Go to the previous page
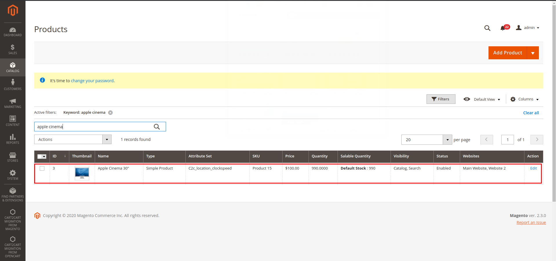 coord(486,139)
